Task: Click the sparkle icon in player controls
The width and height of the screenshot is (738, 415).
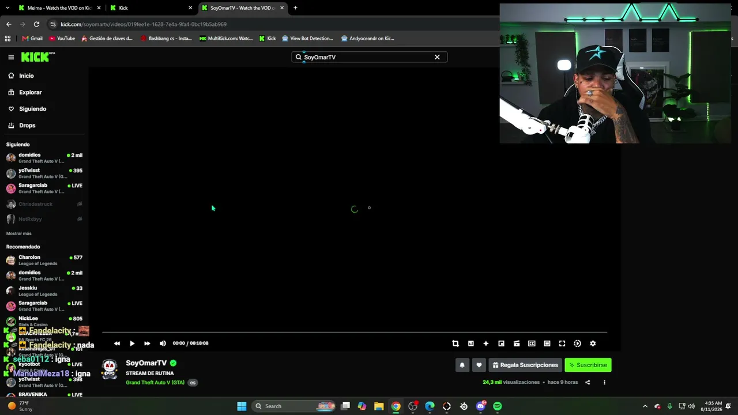Action: coord(486,344)
